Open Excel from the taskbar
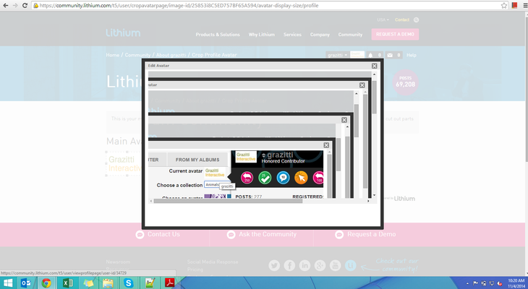 (x=68, y=283)
